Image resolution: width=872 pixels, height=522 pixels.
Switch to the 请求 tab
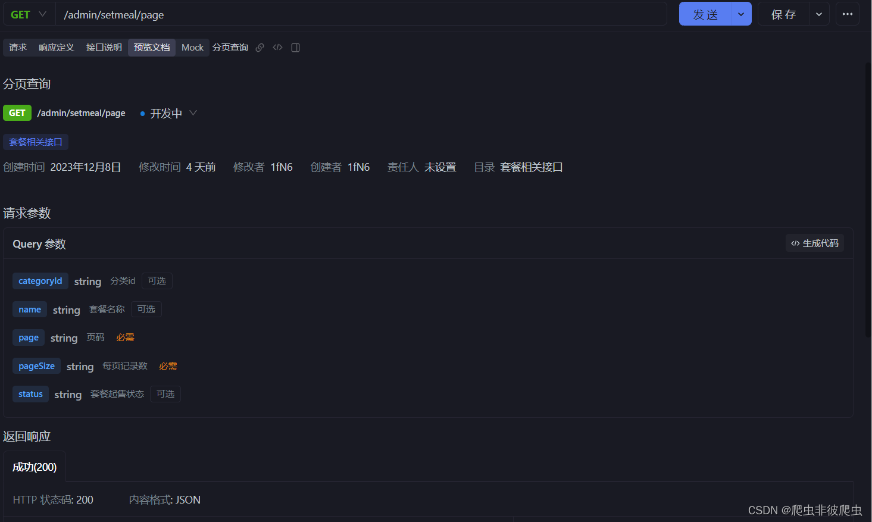point(17,47)
